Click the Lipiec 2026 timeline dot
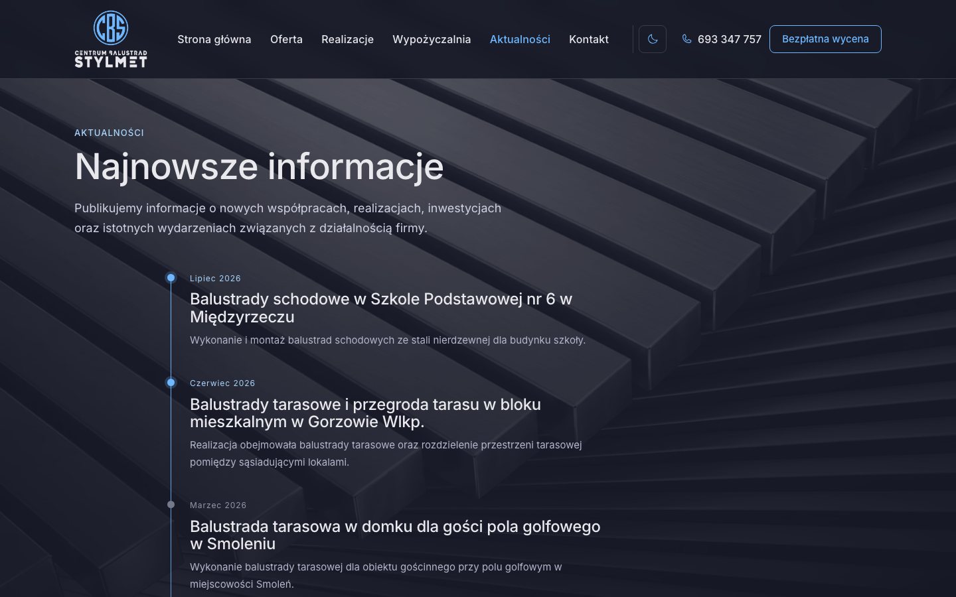Viewport: 956px width, 597px height. click(171, 278)
